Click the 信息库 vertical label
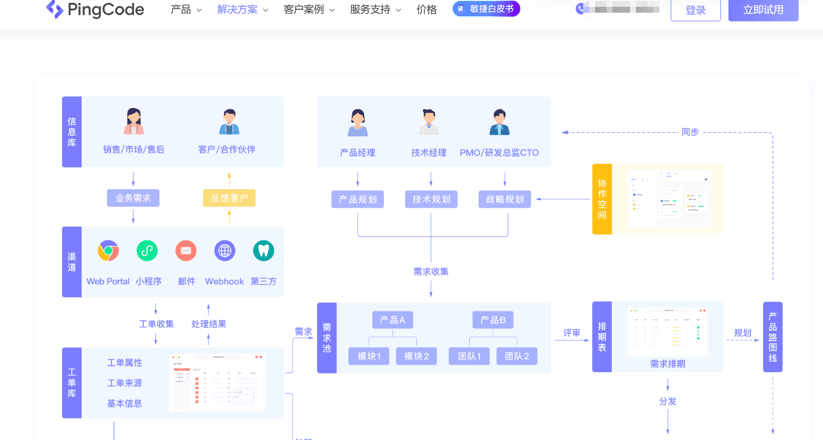Viewport: 823px width, 440px height. coord(72,132)
